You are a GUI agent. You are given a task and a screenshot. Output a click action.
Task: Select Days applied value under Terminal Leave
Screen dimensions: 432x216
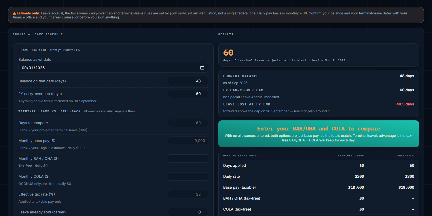(362, 166)
